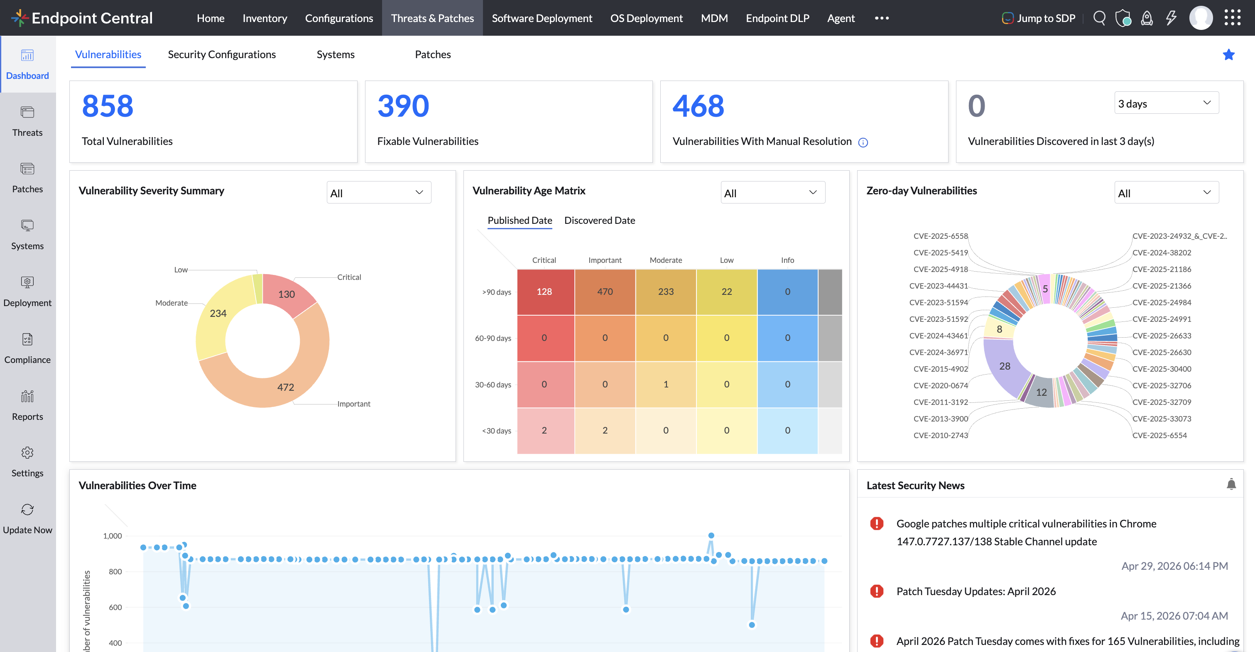Click the 28 segment in zero-day chart
Screen dimensions: 1255x652
(x=1004, y=366)
